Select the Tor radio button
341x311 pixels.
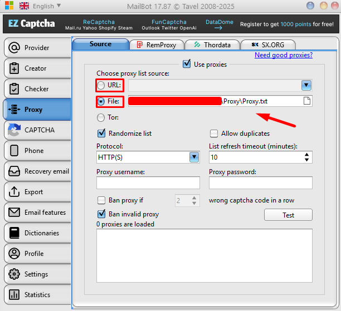click(x=101, y=117)
